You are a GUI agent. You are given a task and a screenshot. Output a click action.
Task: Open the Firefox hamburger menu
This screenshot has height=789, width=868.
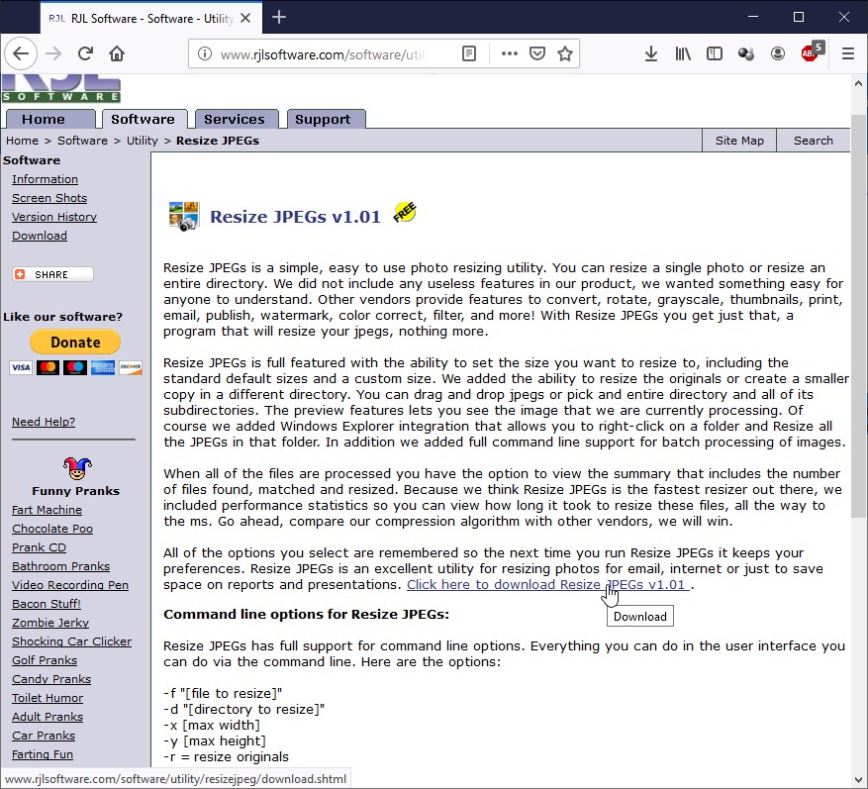click(847, 53)
